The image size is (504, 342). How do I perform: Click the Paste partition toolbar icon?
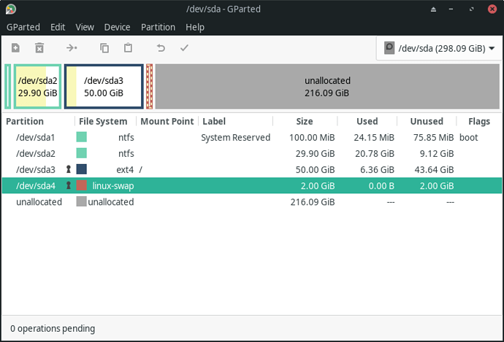click(x=128, y=48)
